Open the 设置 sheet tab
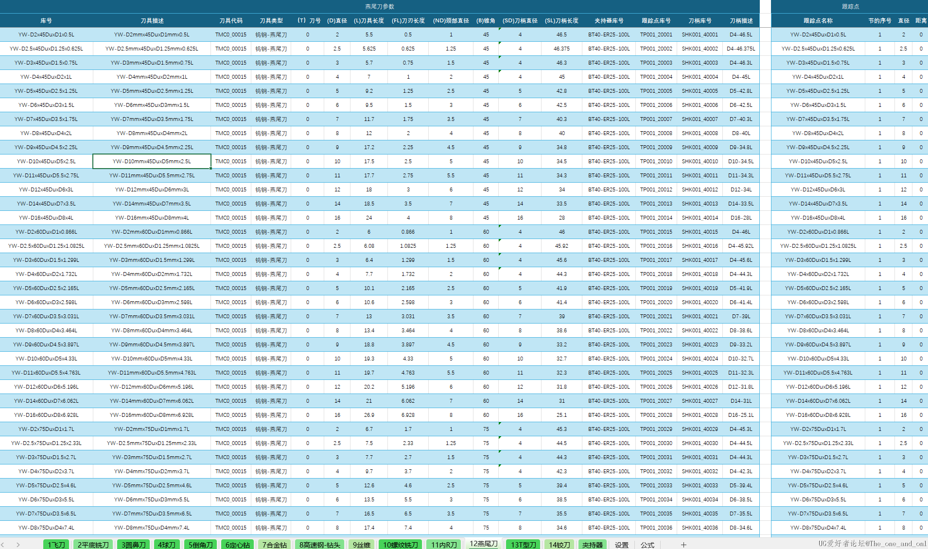The width and height of the screenshot is (928, 549). [x=622, y=545]
